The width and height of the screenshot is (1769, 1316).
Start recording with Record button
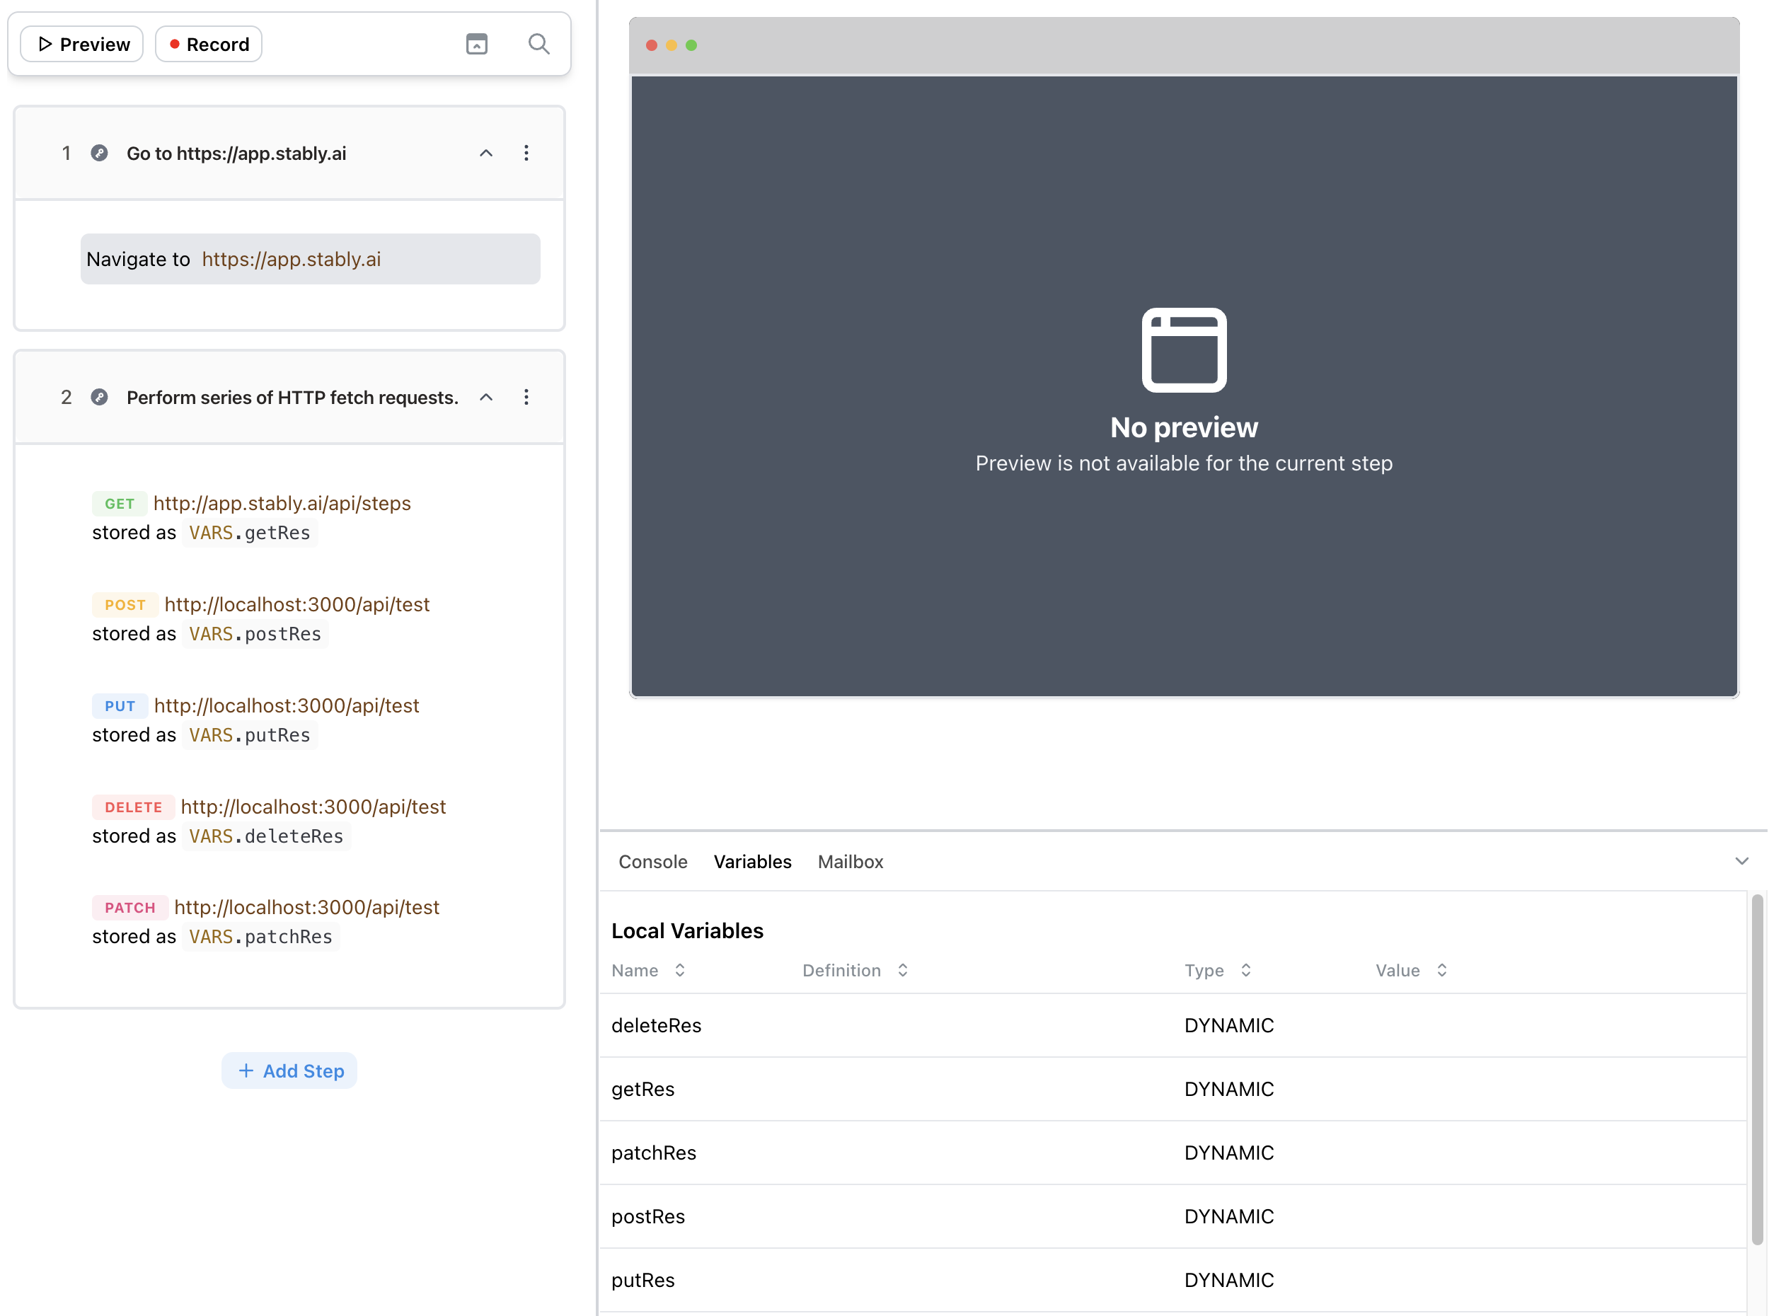[209, 44]
